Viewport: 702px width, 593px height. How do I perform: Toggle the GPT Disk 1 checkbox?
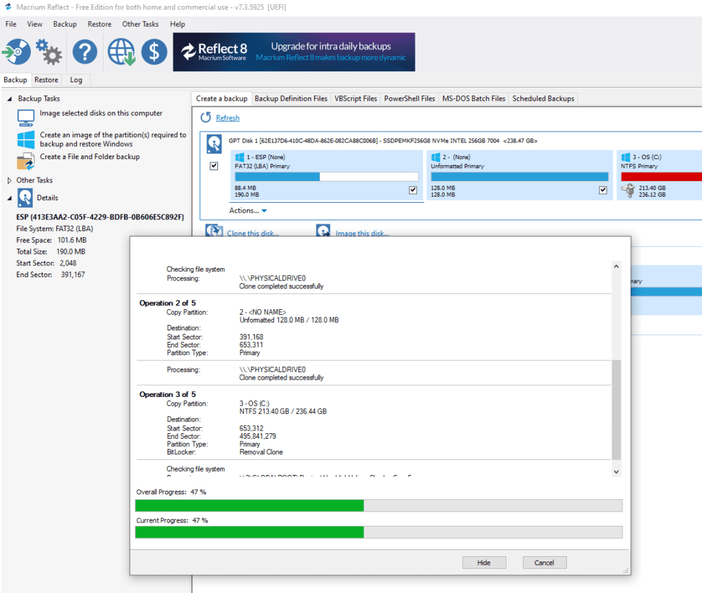214,166
